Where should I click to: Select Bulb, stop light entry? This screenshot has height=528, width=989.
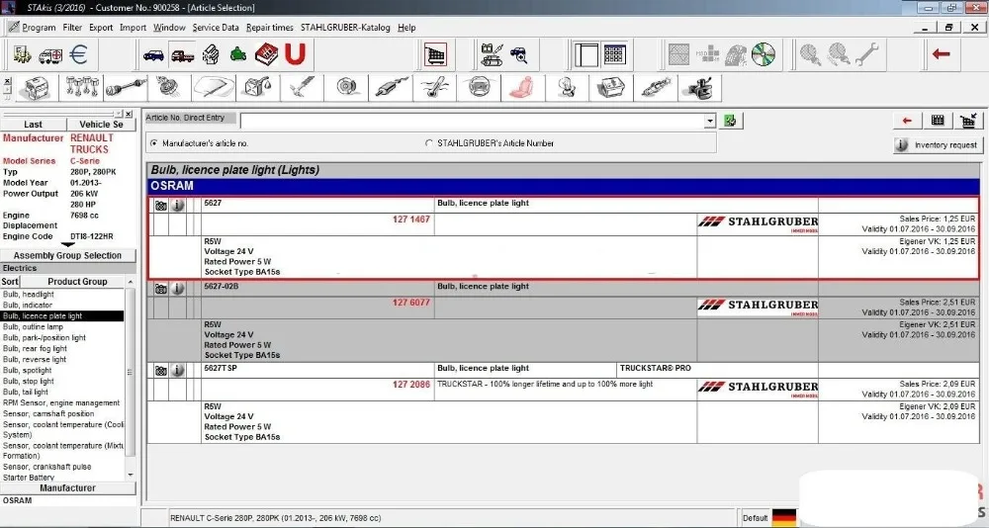coord(29,381)
